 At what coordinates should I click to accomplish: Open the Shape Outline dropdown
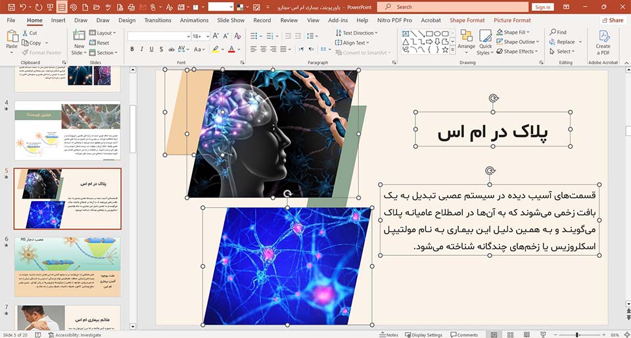517,42
